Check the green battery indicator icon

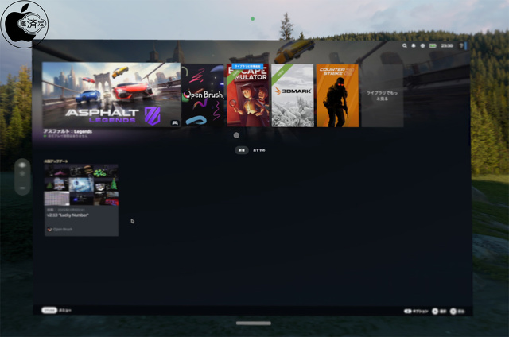tap(433, 46)
